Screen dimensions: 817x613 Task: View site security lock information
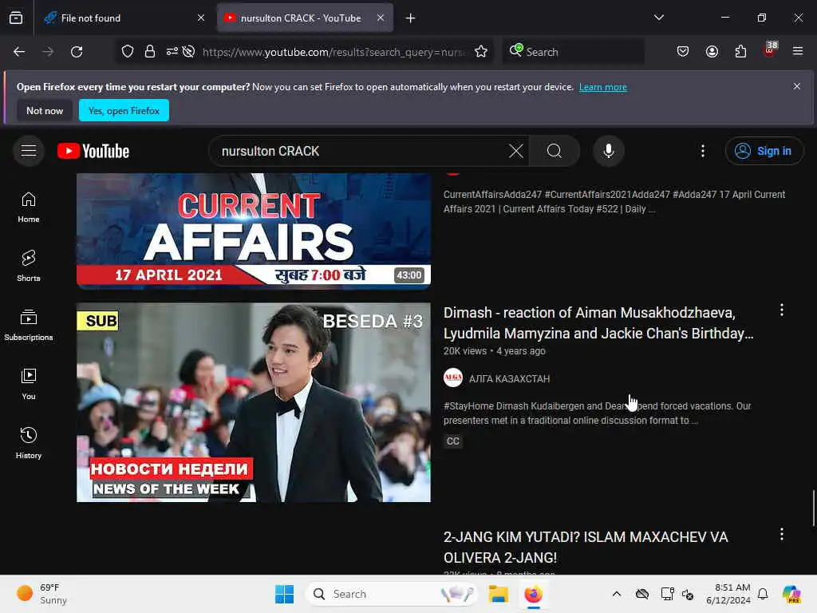pyautogui.click(x=150, y=52)
